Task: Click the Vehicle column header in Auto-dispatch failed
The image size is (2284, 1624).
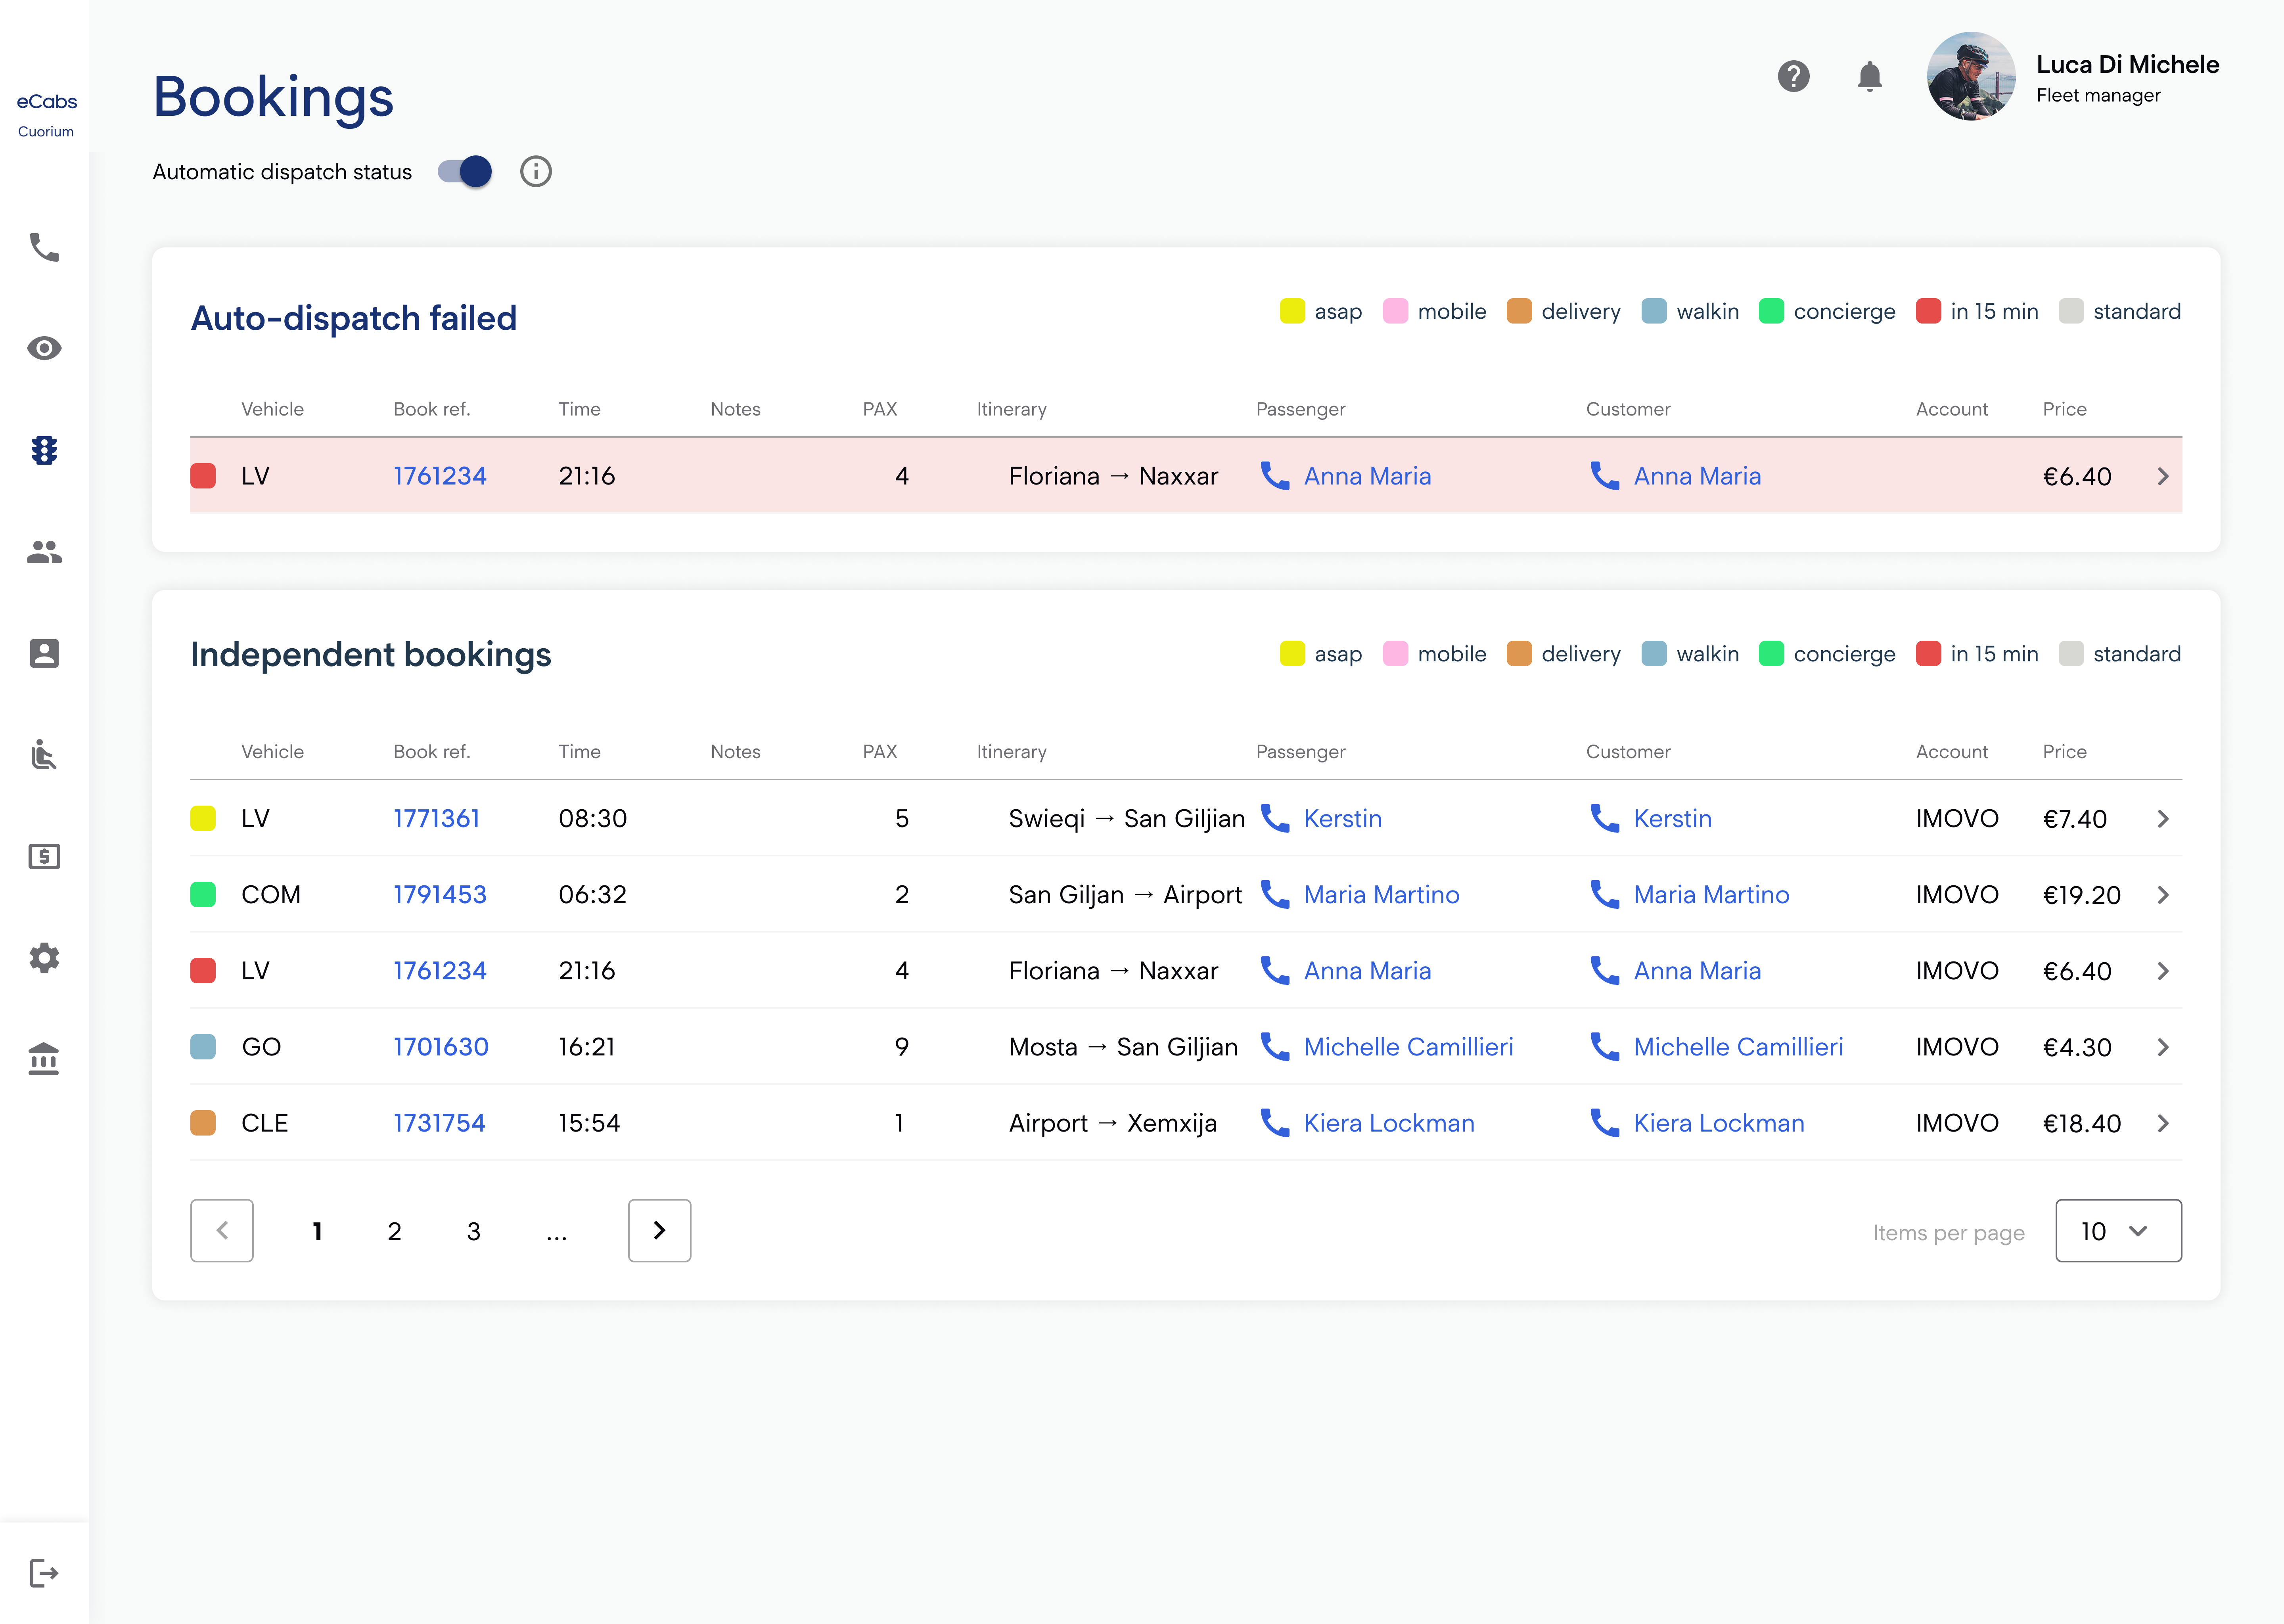Action: pyautogui.click(x=272, y=409)
